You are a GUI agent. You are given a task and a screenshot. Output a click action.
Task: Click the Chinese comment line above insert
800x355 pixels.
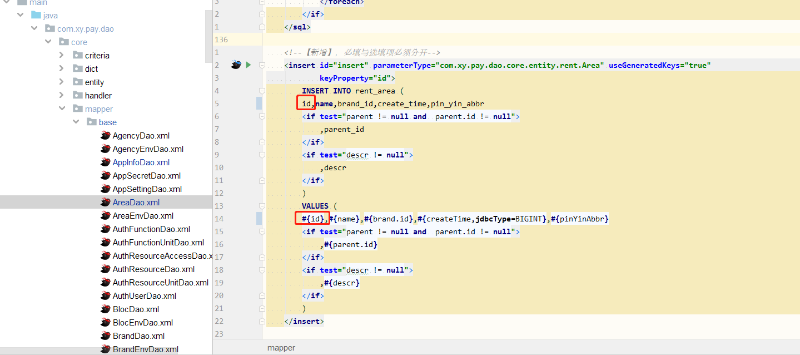tap(362, 52)
